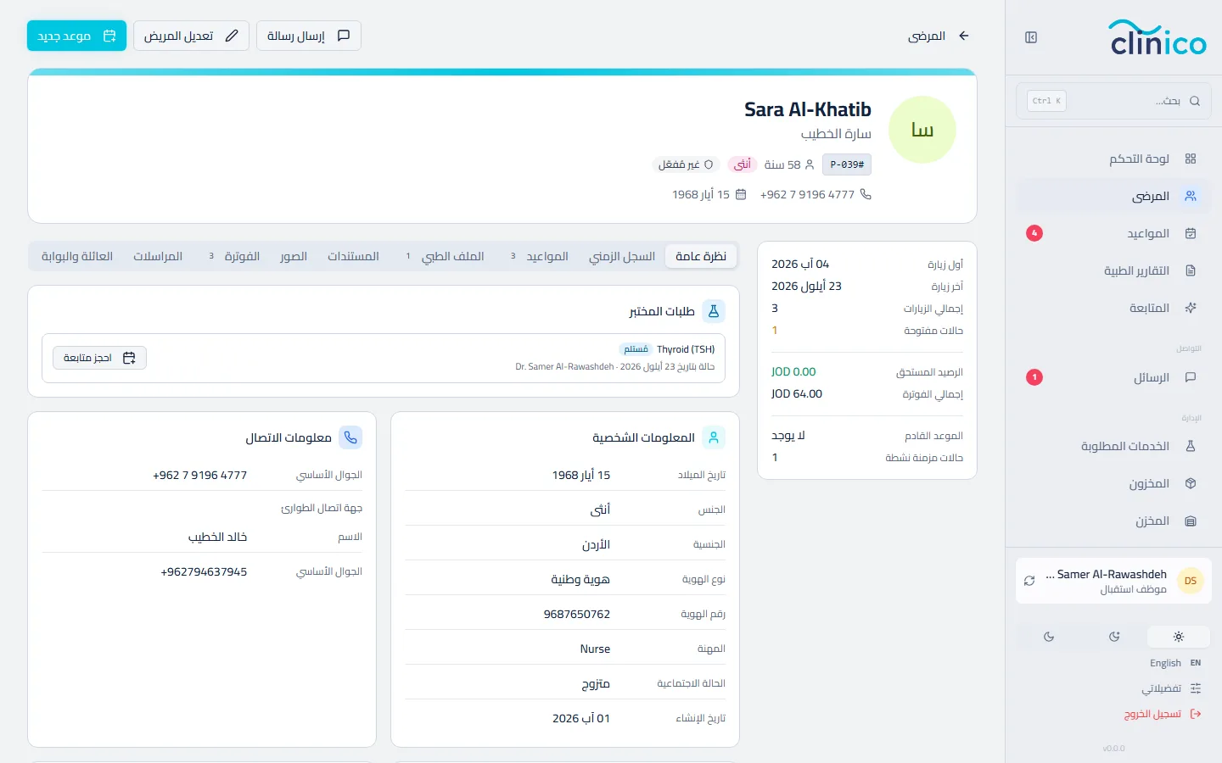
Task: Switch to light theme with the sun
Action: click(1179, 637)
